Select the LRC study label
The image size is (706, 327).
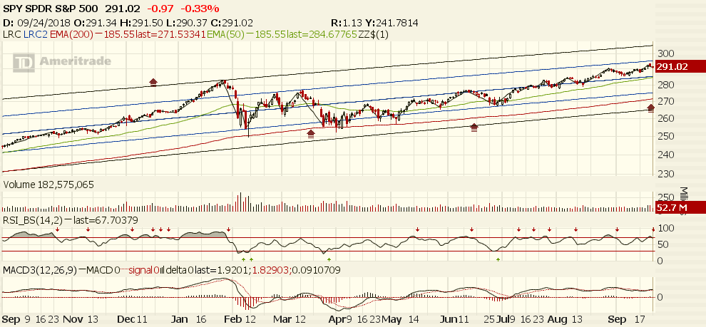pyautogui.click(x=10, y=33)
